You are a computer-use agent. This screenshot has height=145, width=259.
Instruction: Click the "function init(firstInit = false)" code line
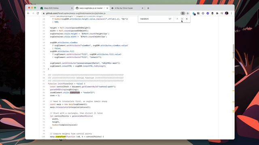coord(66,84)
